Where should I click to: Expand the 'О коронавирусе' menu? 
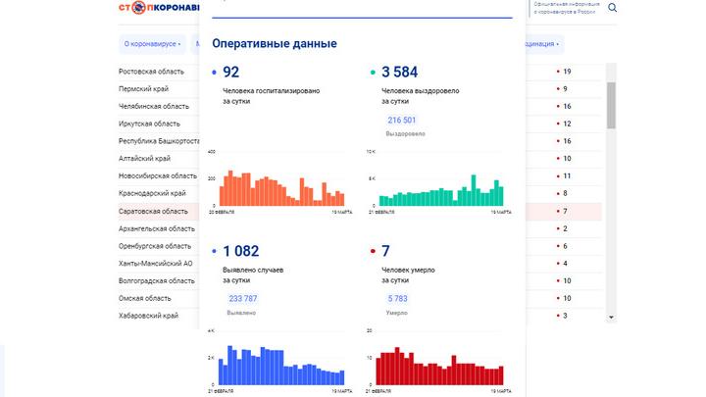point(150,44)
